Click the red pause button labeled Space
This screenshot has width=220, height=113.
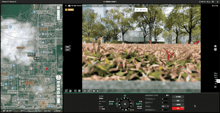click(178, 108)
